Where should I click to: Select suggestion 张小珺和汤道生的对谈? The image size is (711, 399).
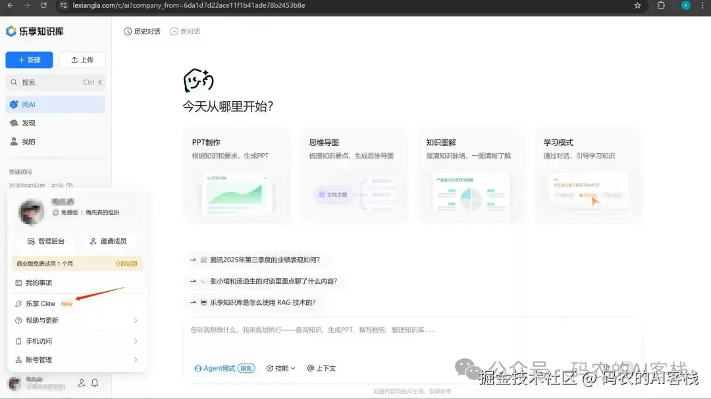tap(264, 281)
